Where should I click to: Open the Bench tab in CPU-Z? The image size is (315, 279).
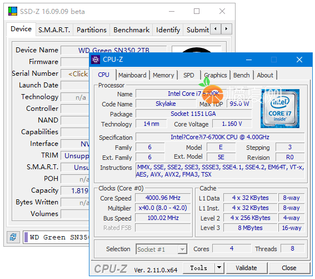coord(242,75)
